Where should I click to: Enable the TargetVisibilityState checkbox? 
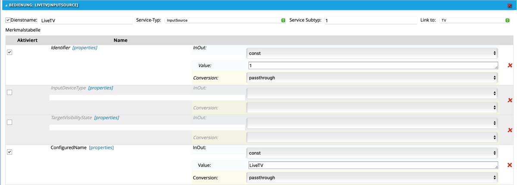[x=10, y=122]
